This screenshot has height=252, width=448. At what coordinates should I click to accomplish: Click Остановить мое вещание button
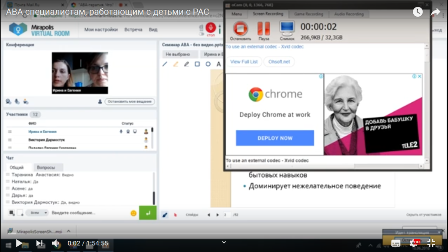130,102
